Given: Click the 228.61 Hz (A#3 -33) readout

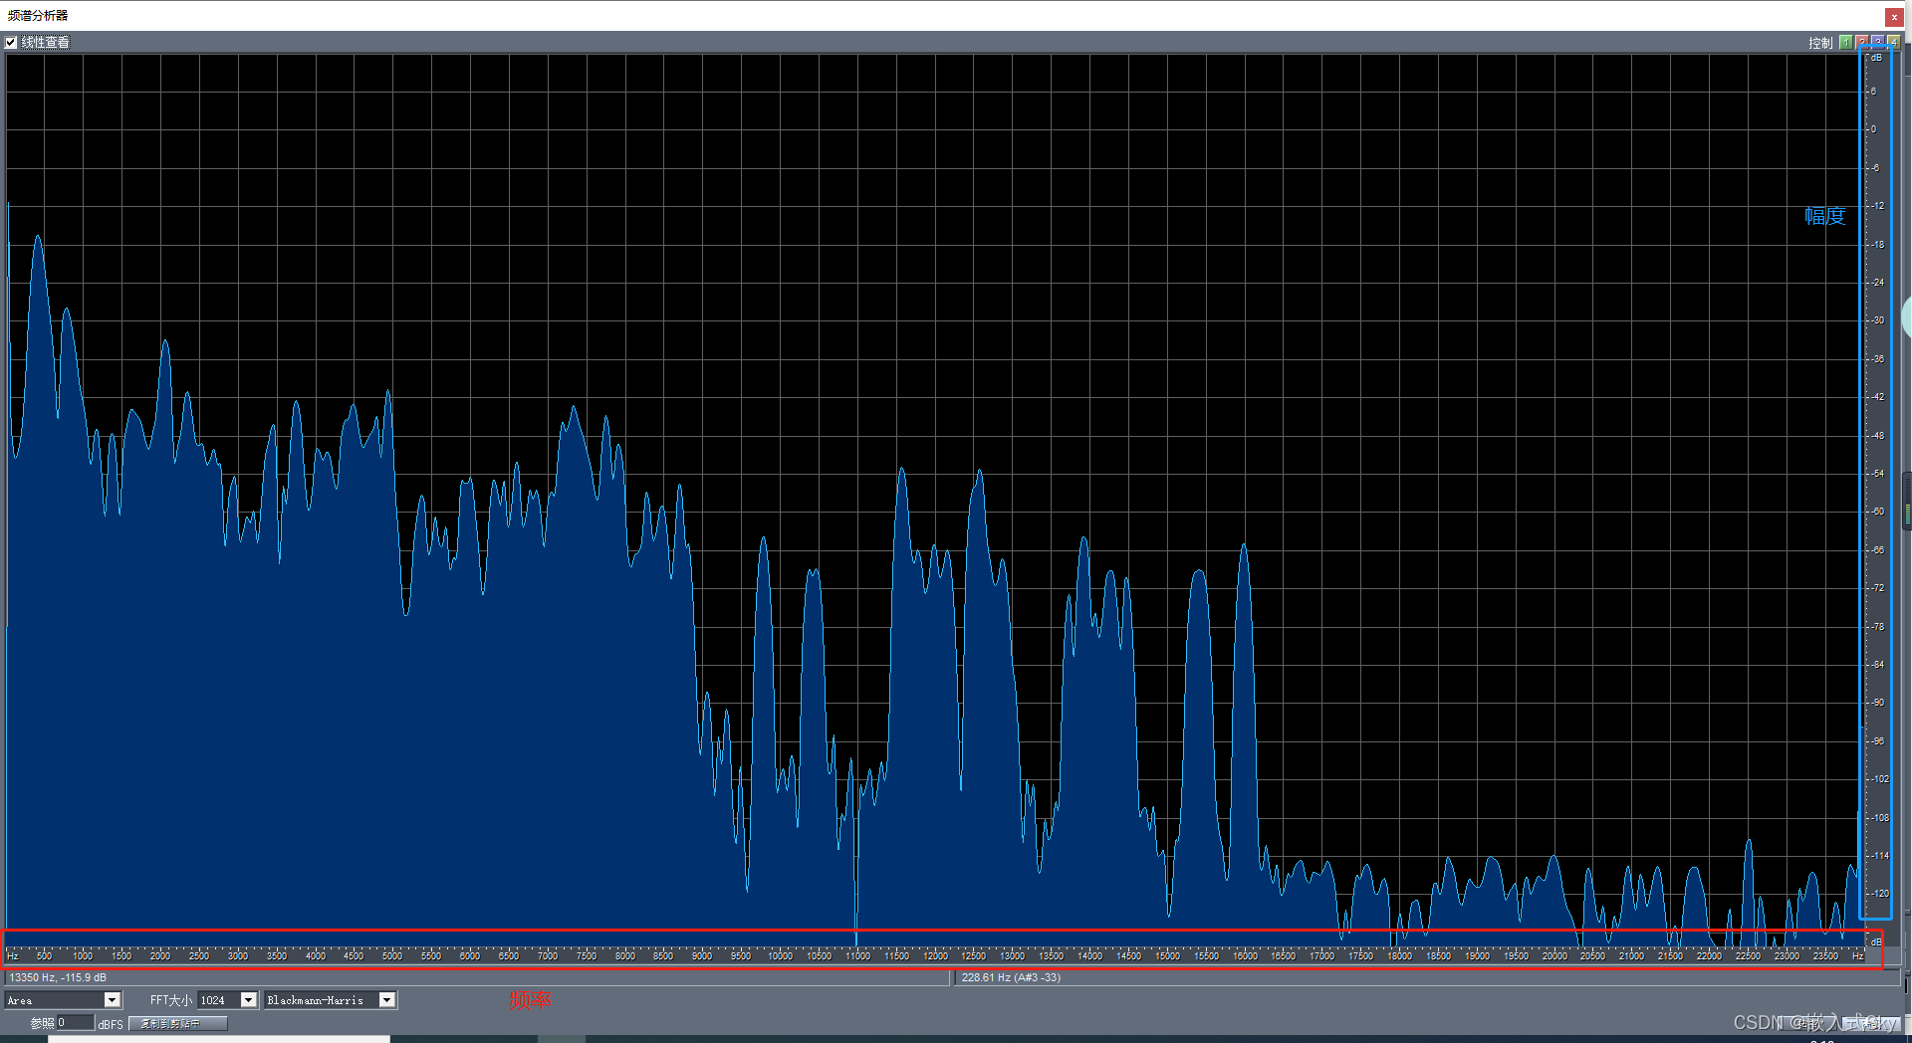Looking at the screenshot, I should point(1011,978).
